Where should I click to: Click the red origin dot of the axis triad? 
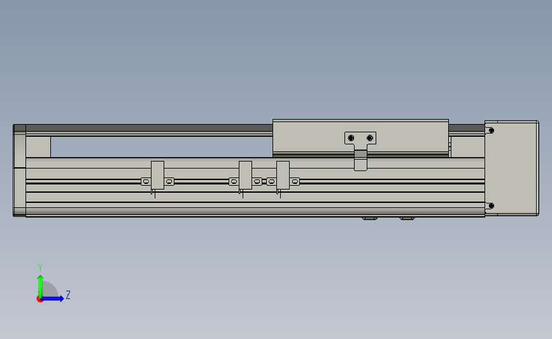tap(39, 300)
